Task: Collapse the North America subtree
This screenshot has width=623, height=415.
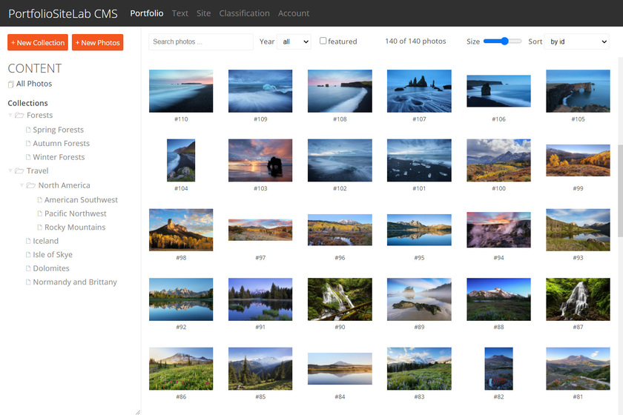Action: tap(22, 185)
